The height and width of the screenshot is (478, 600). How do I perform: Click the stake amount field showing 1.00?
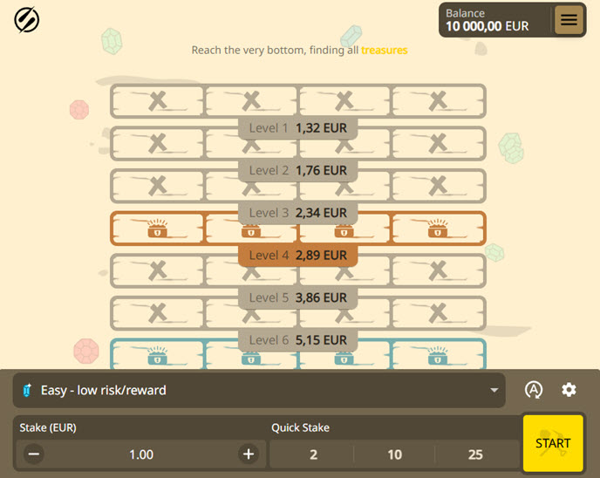click(140, 454)
